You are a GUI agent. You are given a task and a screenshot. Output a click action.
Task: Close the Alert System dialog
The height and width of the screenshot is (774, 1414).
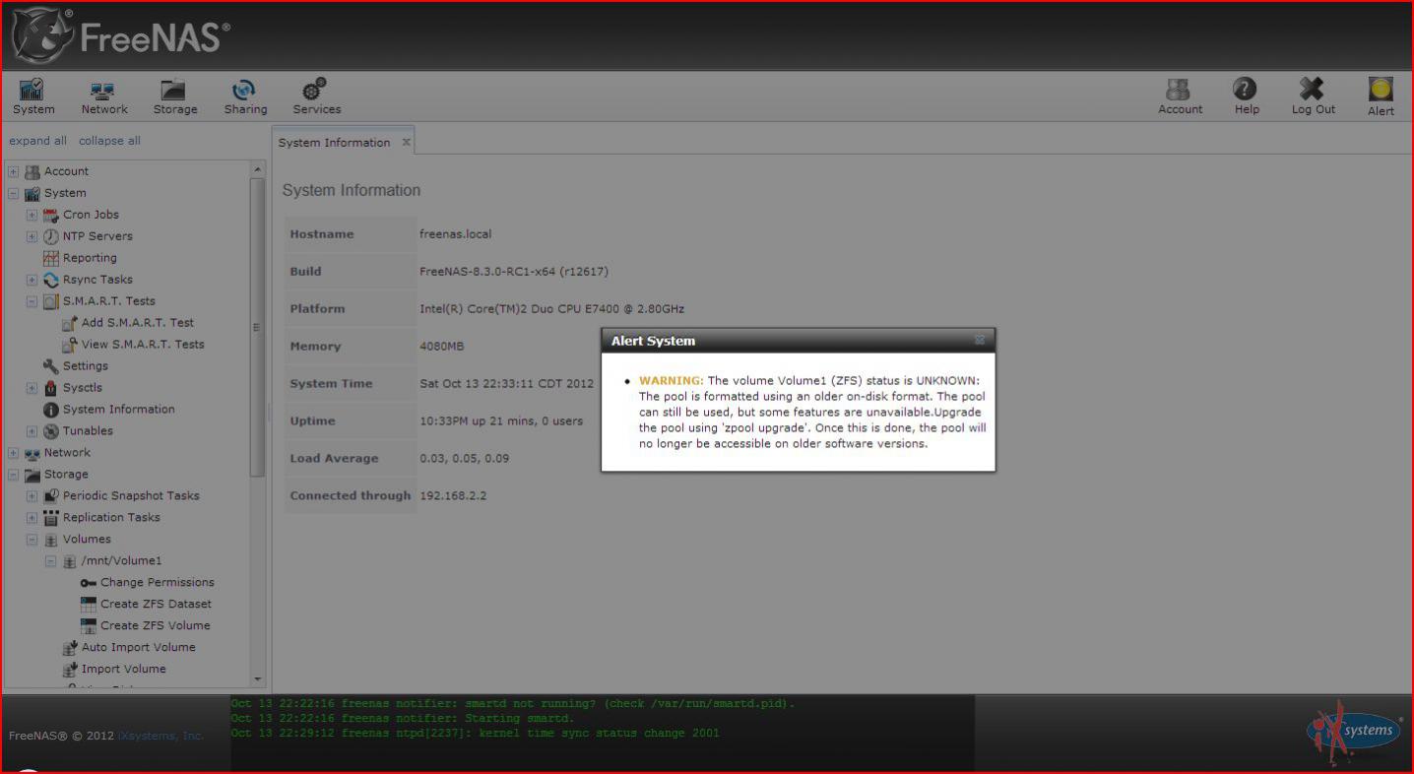click(980, 340)
